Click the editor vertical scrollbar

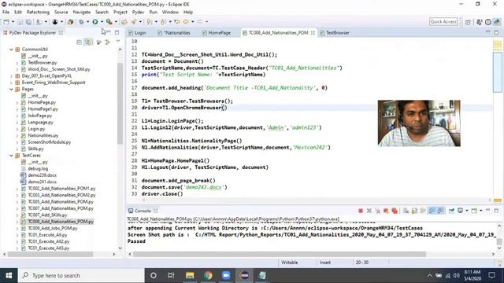497,72
